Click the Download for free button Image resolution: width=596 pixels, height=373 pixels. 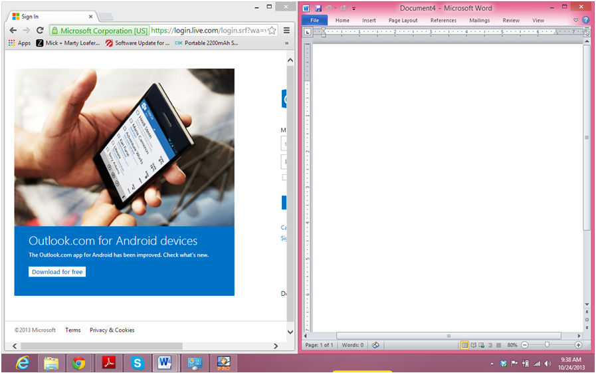[57, 272]
